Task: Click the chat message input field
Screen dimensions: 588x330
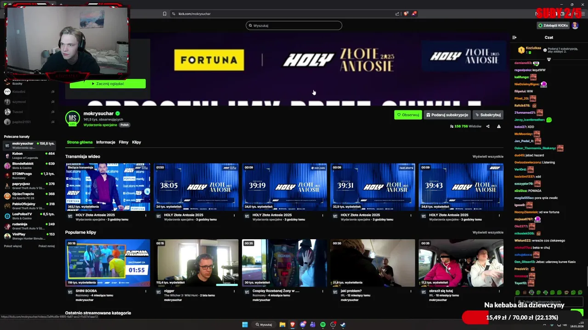Action: (x=548, y=302)
